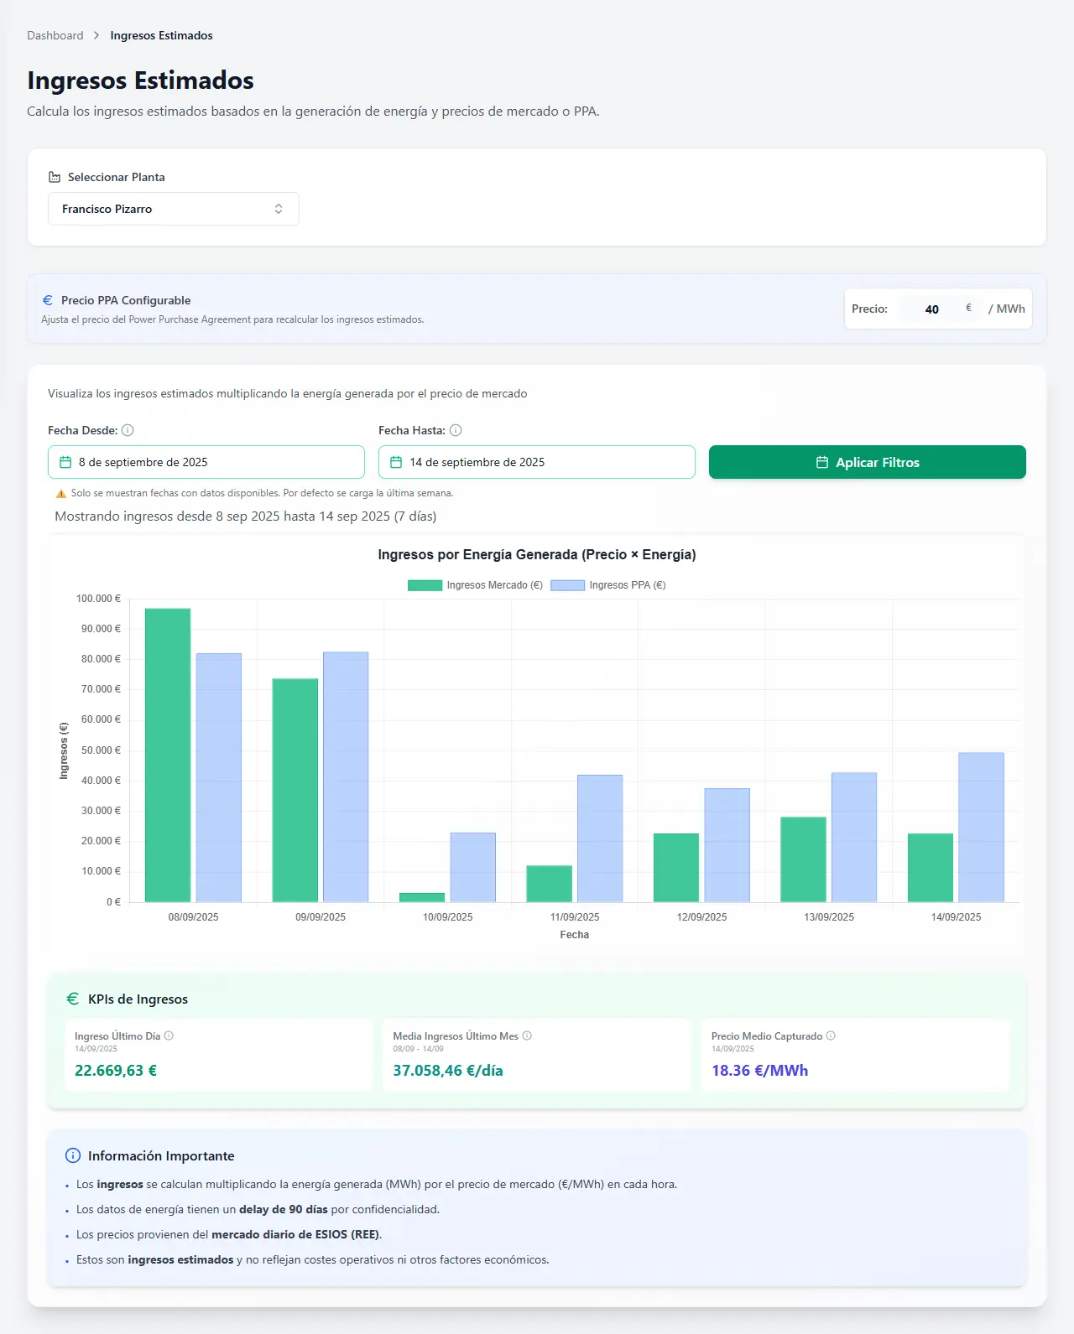Open the Fecha Hasta date picker

click(x=537, y=462)
